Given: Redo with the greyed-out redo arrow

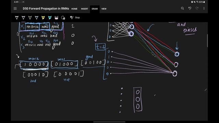Looking at the screenshot, I should tap(197, 8).
